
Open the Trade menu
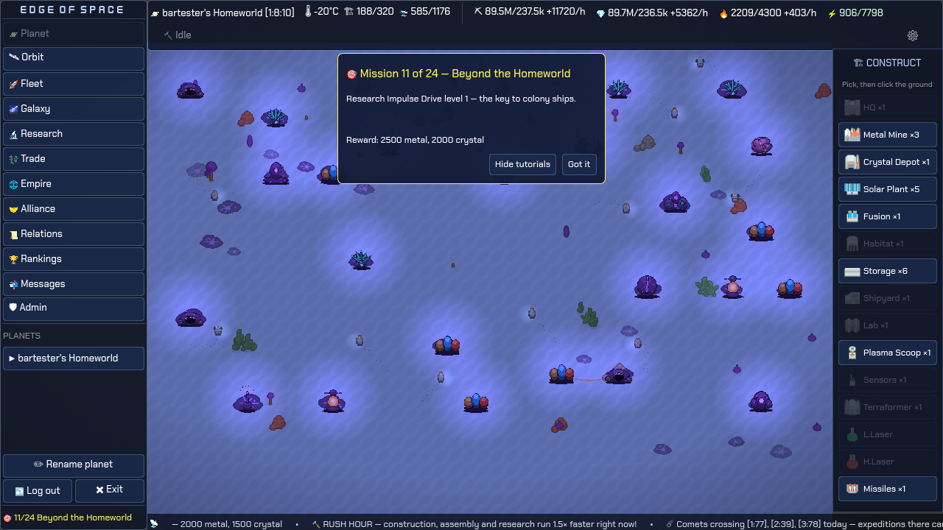click(74, 159)
